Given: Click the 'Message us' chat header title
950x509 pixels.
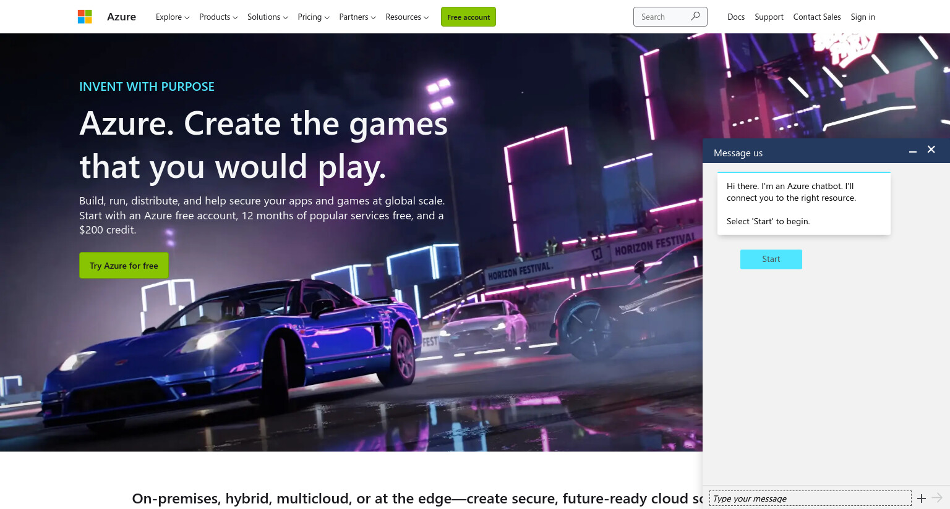Looking at the screenshot, I should click(x=738, y=153).
